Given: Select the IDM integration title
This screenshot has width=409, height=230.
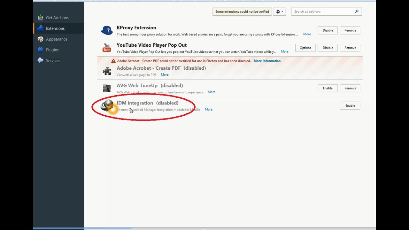Looking at the screenshot, I should click(x=135, y=103).
